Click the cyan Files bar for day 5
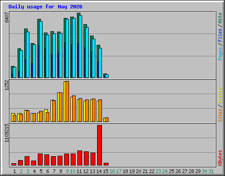The height and width of the screenshot is (176, 225). [41, 49]
